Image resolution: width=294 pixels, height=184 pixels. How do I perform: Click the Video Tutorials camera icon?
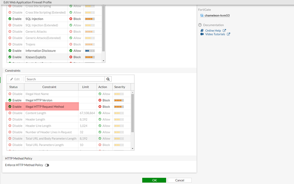pos(202,34)
